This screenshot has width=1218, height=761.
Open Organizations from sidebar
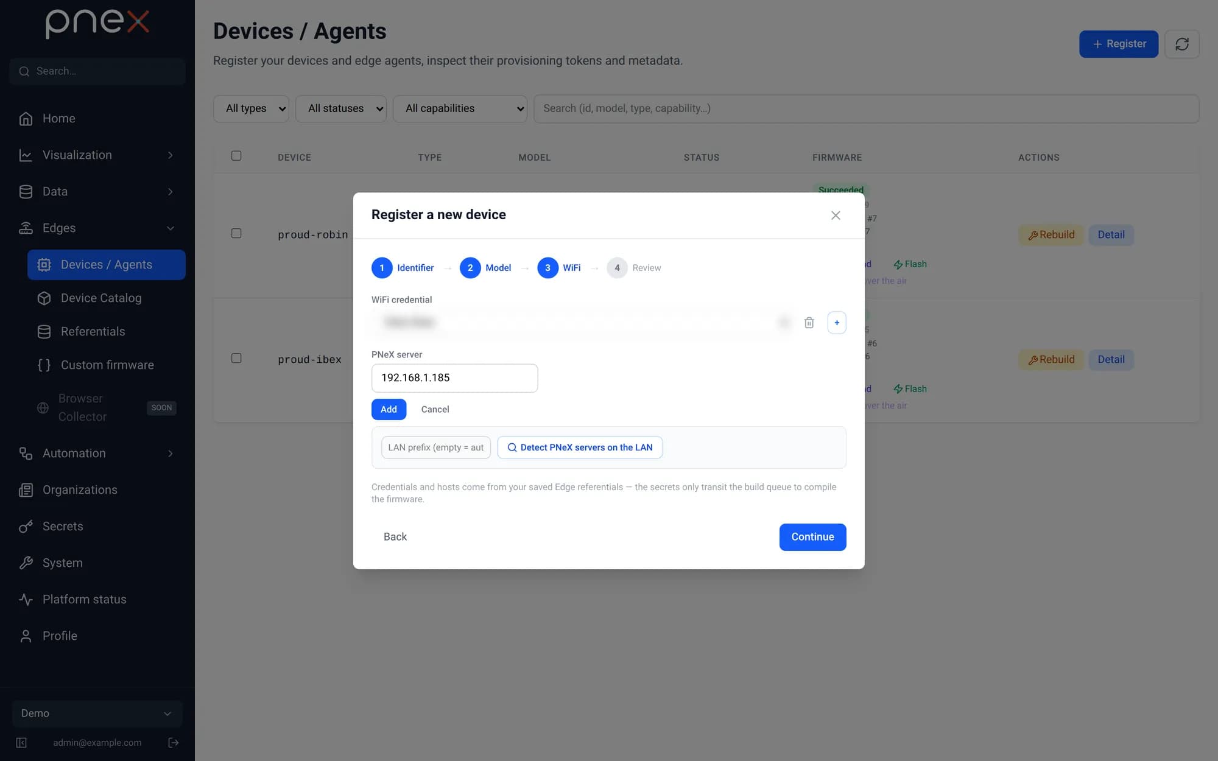97,490
